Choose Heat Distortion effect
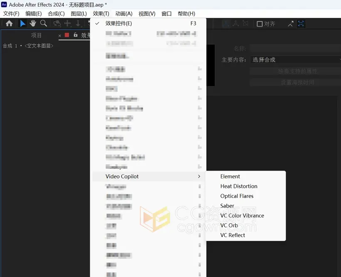341x277 pixels. click(x=239, y=186)
